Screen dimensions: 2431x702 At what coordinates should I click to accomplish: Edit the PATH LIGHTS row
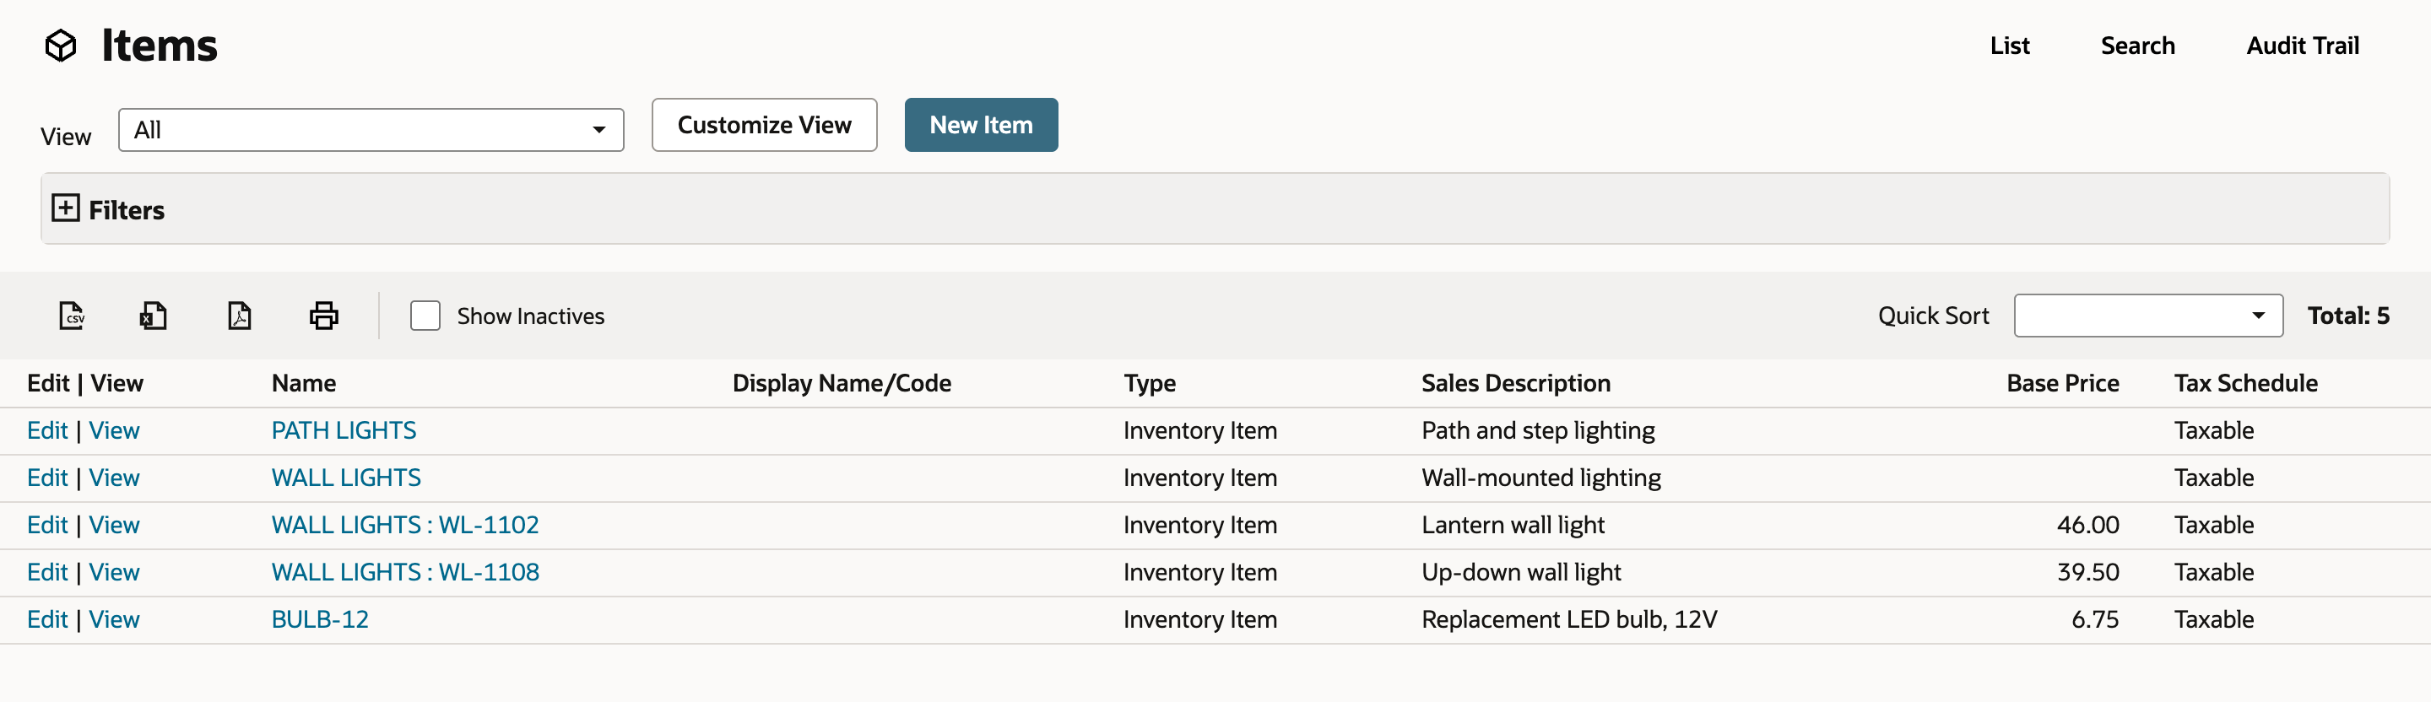point(47,430)
